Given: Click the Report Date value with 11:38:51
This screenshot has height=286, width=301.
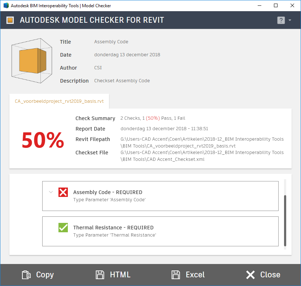Looking at the screenshot, I should click(164, 128).
